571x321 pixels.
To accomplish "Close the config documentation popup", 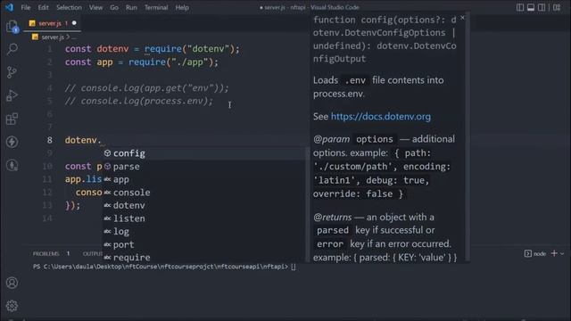I will 462,18.
